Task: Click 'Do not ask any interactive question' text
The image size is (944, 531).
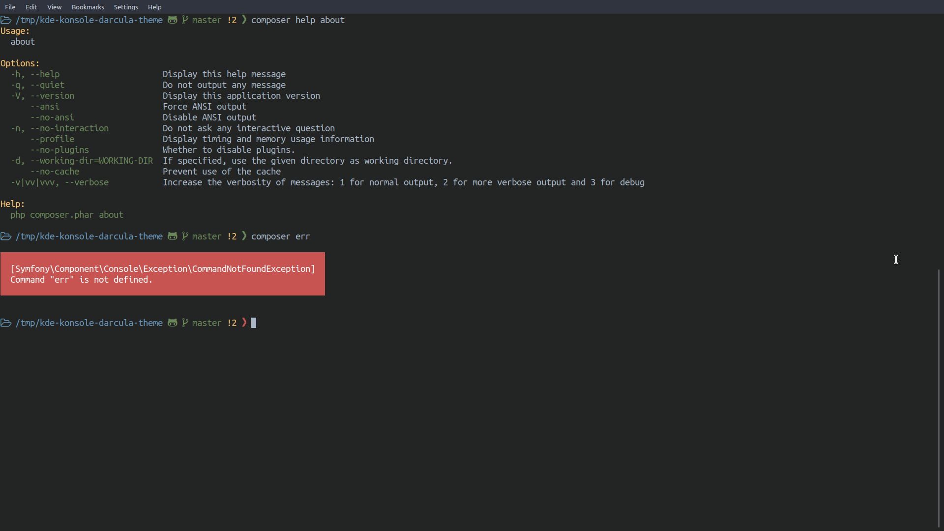Action: pyautogui.click(x=249, y=128)
